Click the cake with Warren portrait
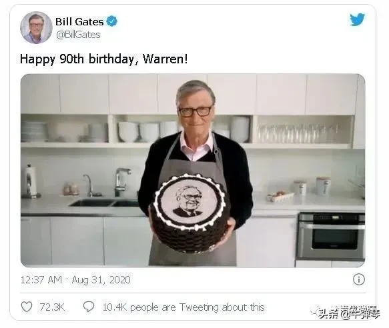 point(189,213)
